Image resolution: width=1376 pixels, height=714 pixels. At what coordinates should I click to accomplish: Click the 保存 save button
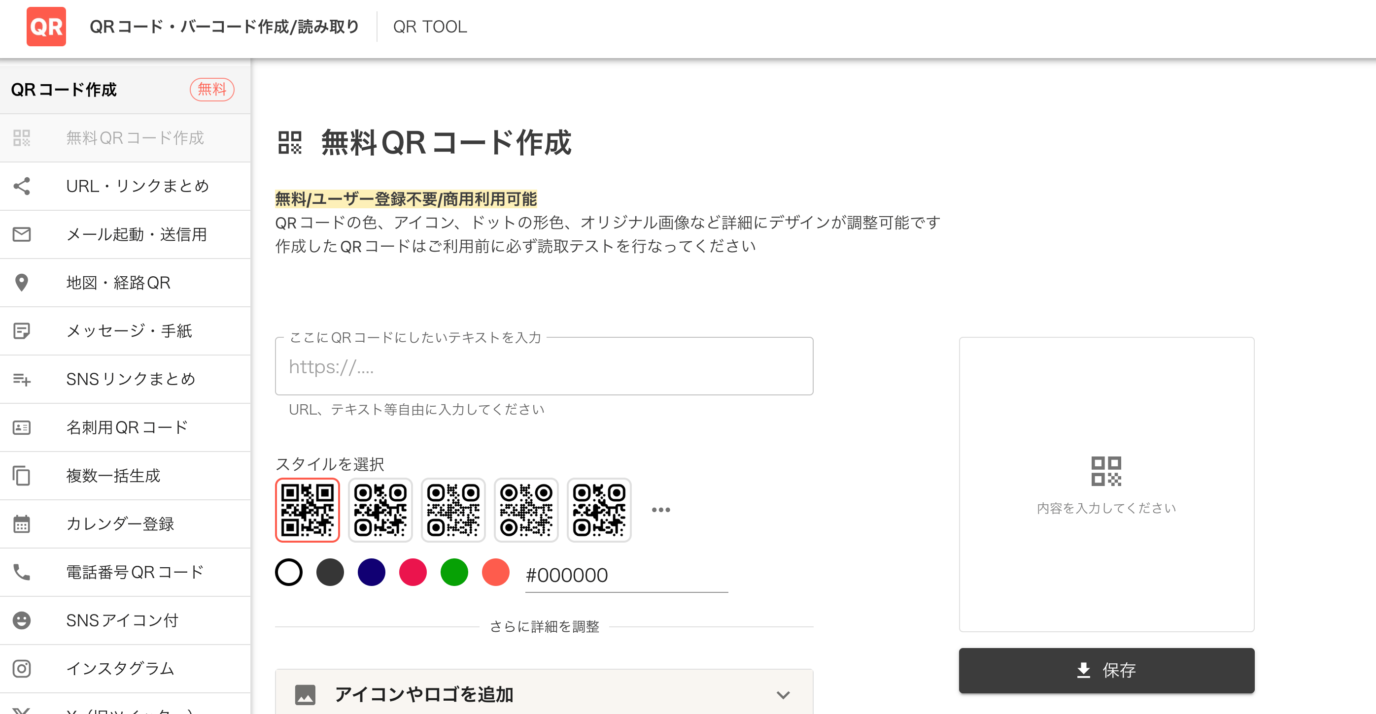1107,671
